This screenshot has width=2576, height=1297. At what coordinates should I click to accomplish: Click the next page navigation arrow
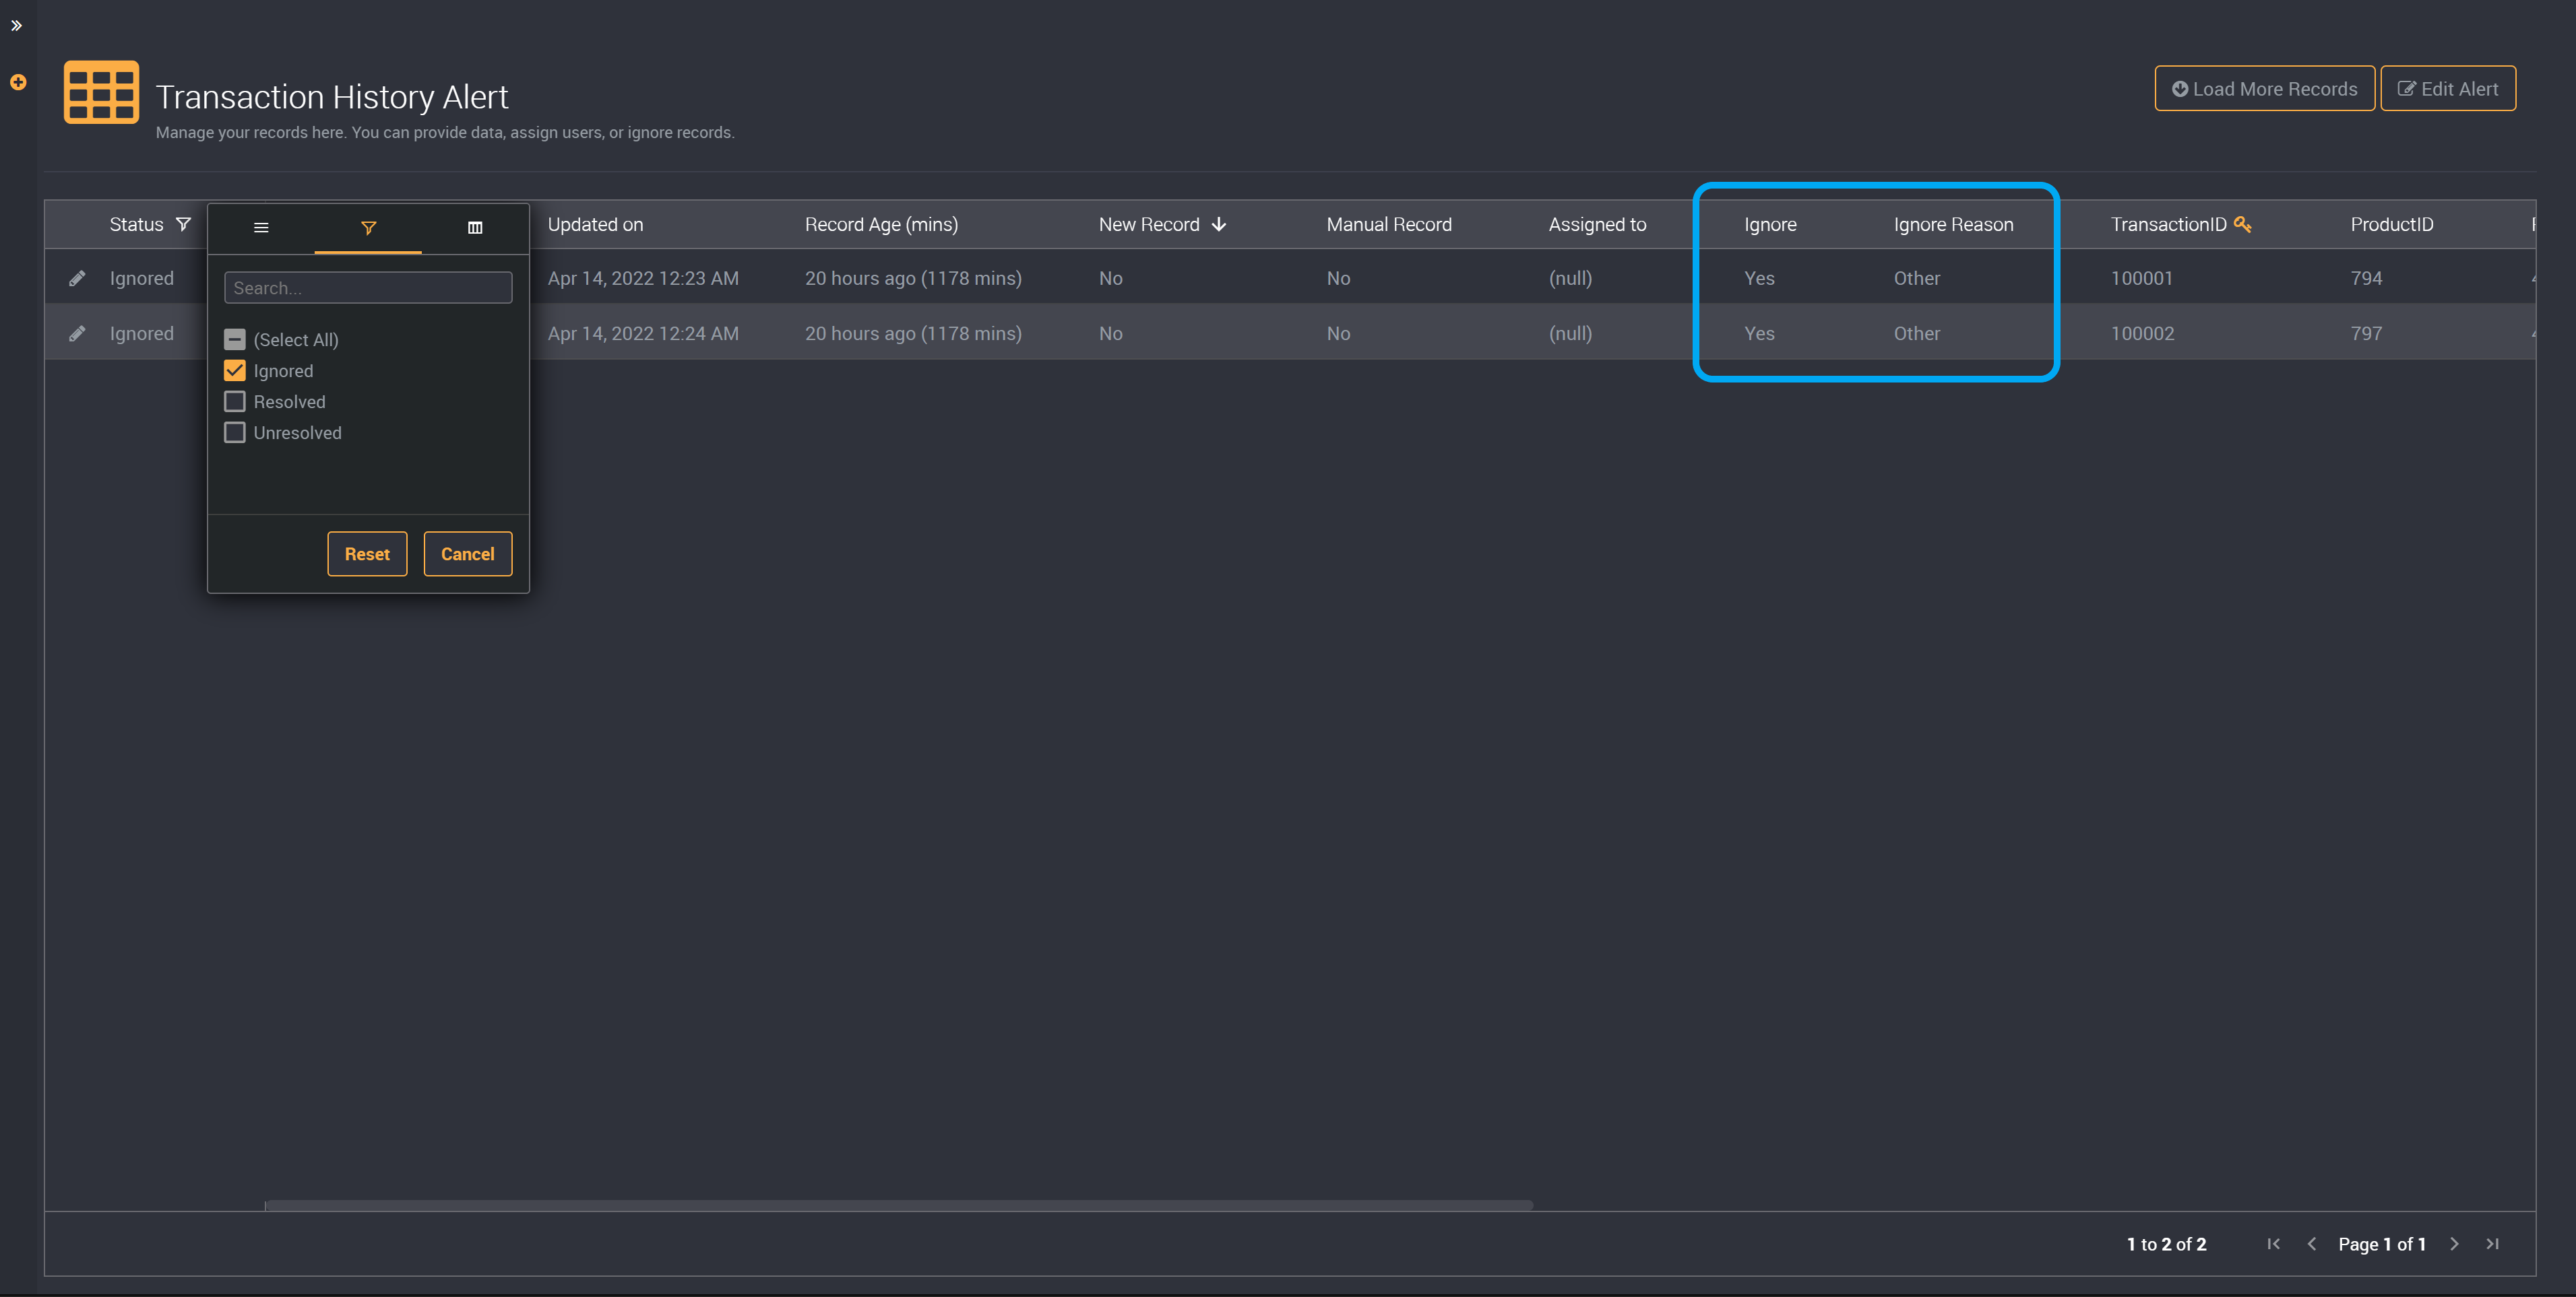tap(2457, 1242)
